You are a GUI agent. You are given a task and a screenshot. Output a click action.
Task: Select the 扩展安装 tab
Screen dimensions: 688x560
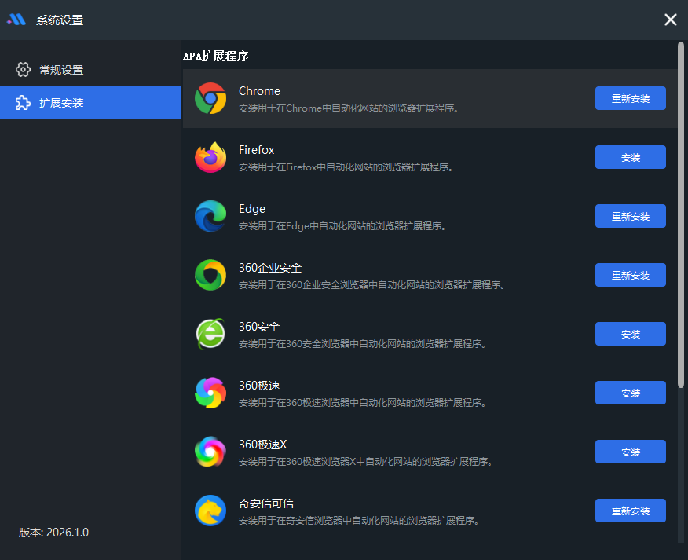click(91, 102)
